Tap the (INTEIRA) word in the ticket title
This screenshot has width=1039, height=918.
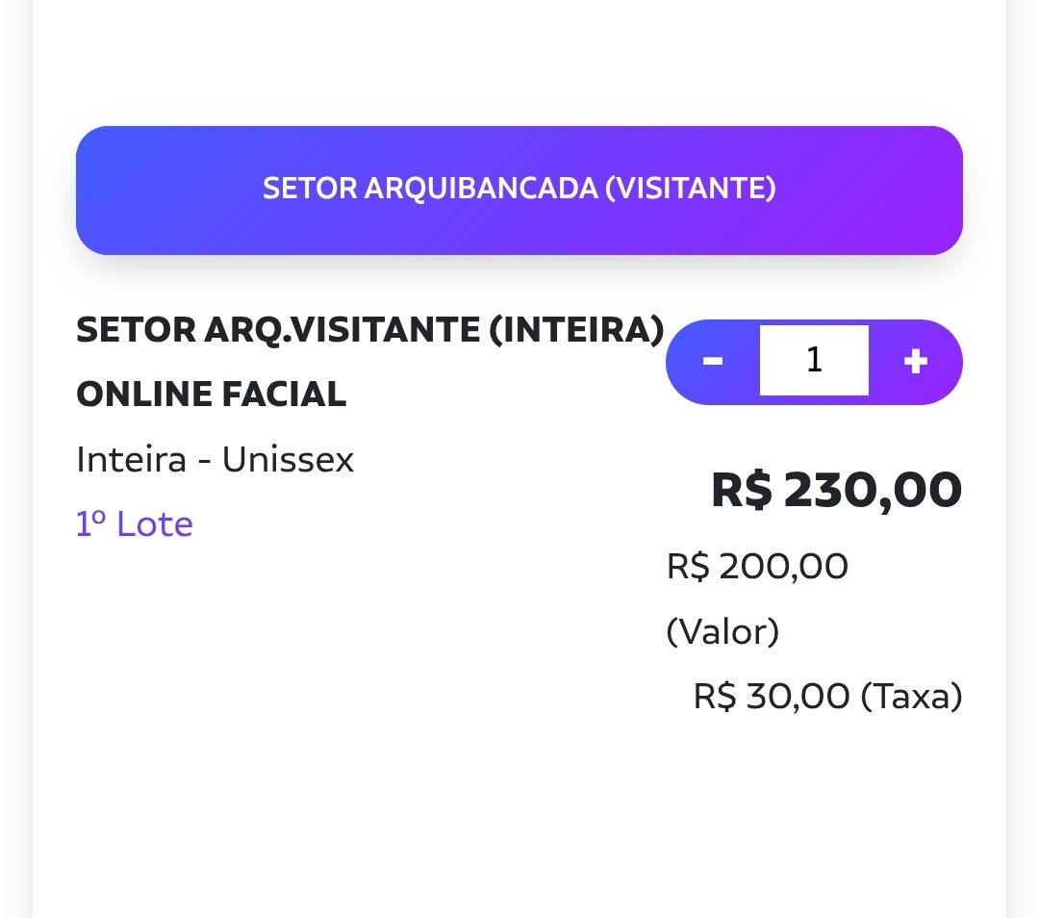pyautogui.click(x=576, y=330)
